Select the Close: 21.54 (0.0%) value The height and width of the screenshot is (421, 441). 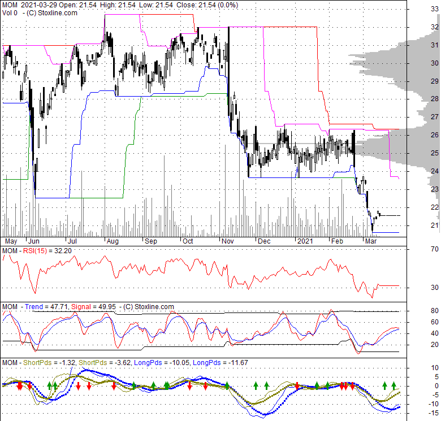[207, 5]
